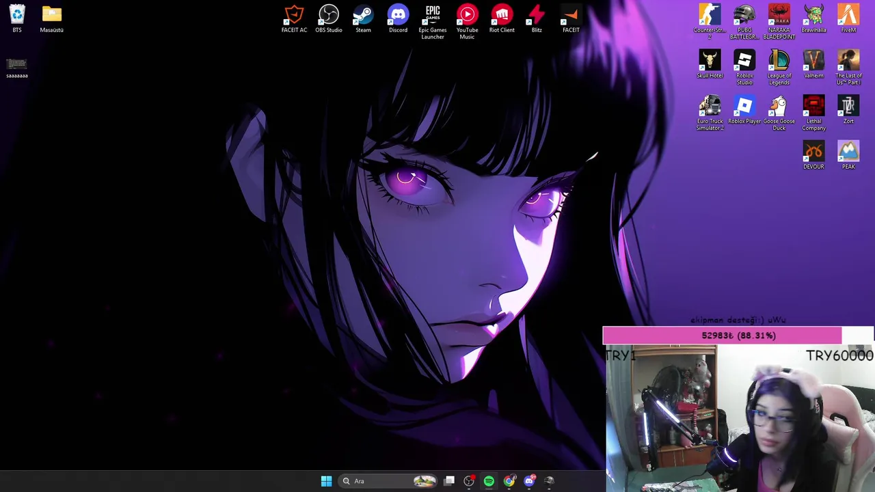Launch OBS Studio from the desktop
This screenshot has height=492, width=875.
tap(329, 19)
